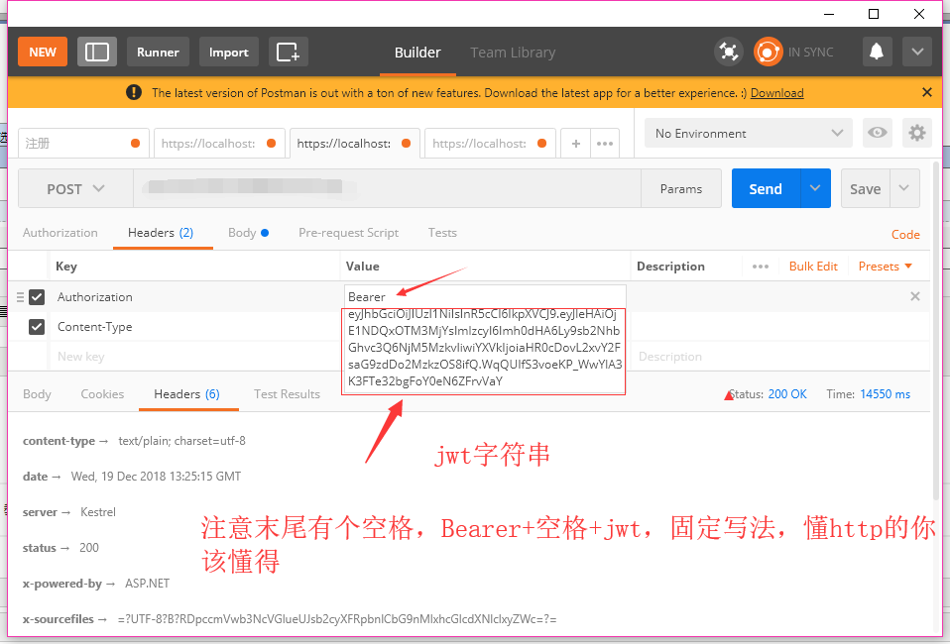The height and width of the screenshot is (644, 950).
Task: Click the Download link in the banner
Action: (776, 92)
